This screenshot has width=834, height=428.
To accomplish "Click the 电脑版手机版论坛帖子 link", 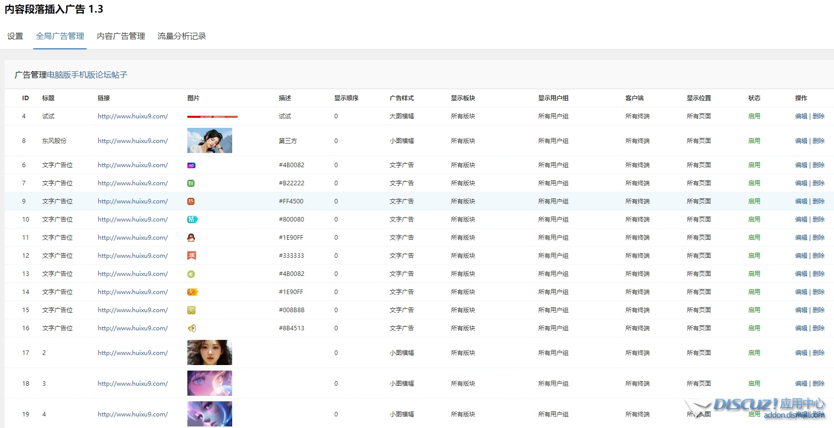I will pos(87,75).
